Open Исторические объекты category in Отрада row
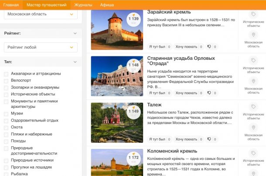This screenshot has width=266, height=176. pos(253,70)
